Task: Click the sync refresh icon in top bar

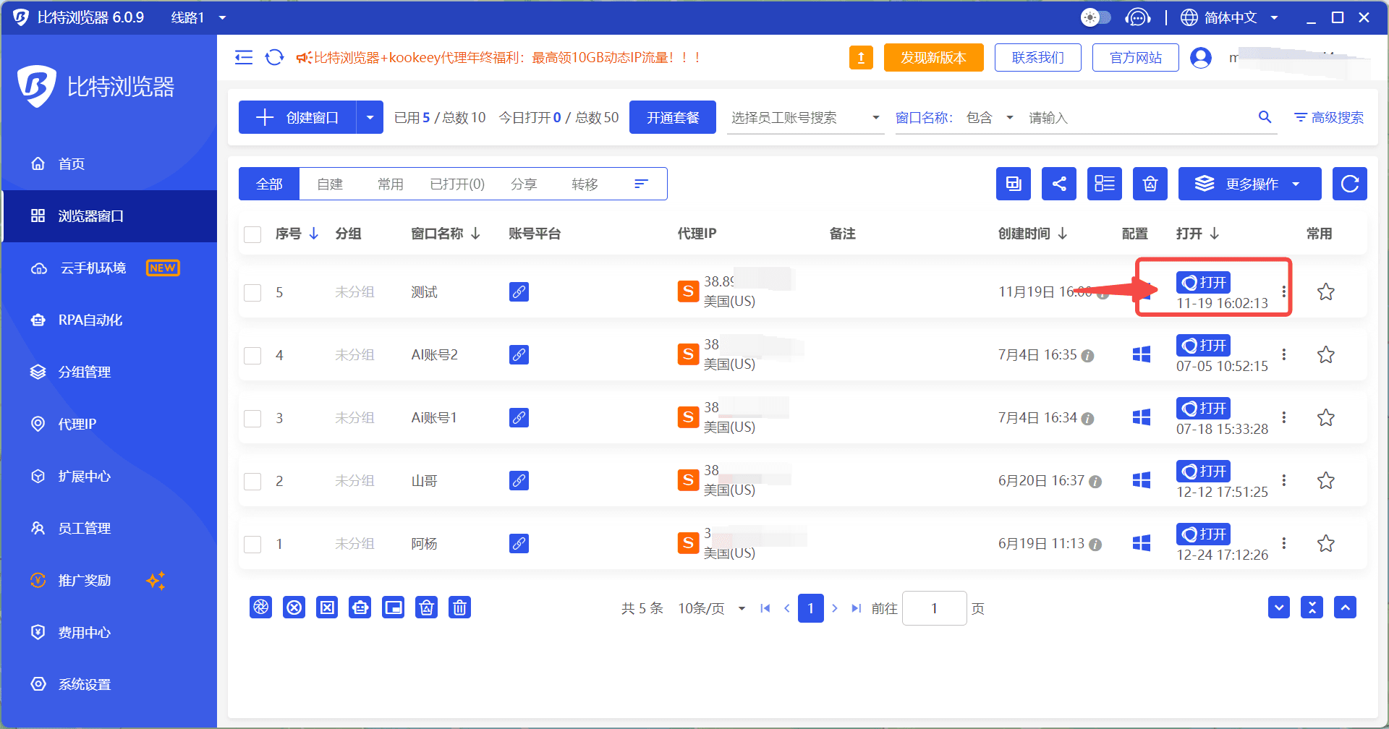Action: [274, 57]
